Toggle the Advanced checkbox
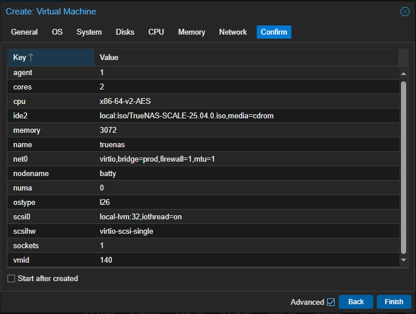This screenshot has width=416, height=314. tap(331, 302)
